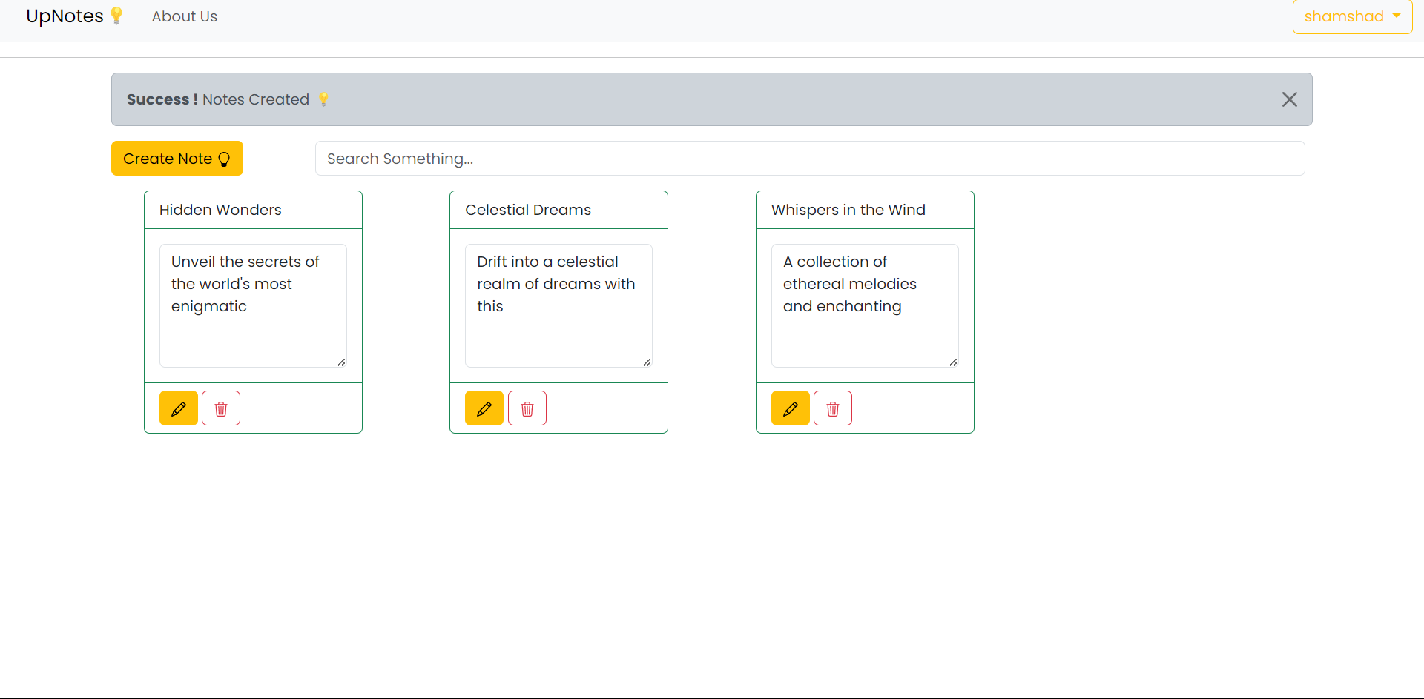The height and width of the screenshot is (699, 1424).
Task: Click the lightbulb icon next to UpNotes logo
Action: (x=116, y=15)
